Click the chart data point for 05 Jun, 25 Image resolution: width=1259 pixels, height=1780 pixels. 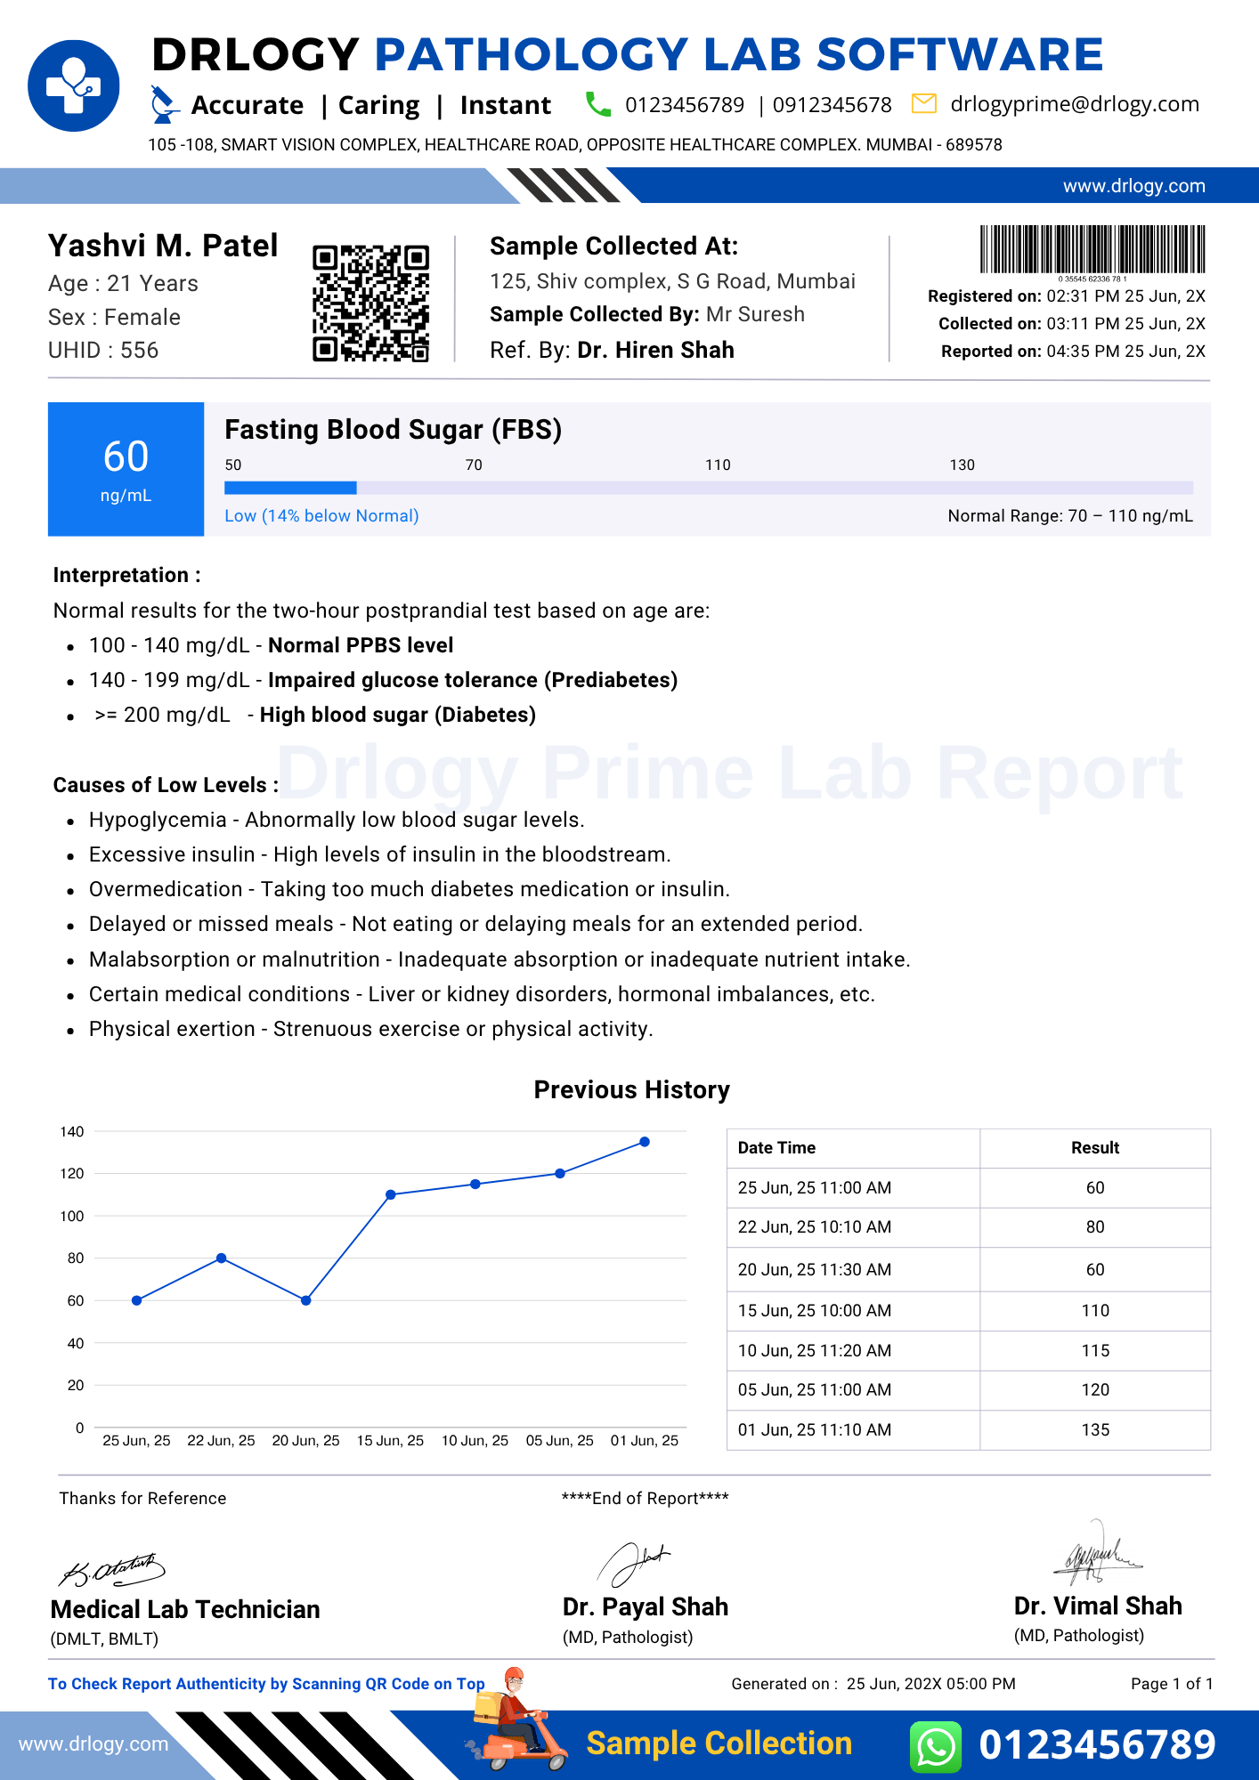pos(560,1173)
